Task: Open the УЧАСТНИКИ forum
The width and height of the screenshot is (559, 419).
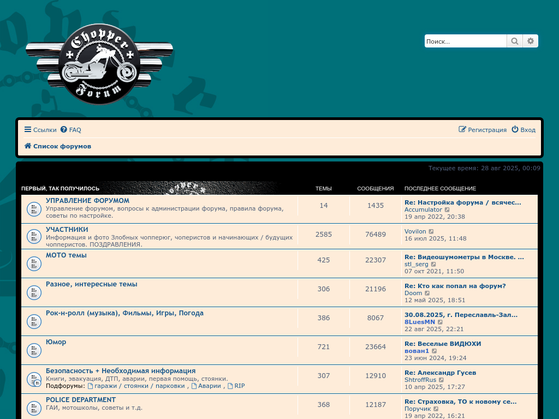Action: tap(67, 230)
